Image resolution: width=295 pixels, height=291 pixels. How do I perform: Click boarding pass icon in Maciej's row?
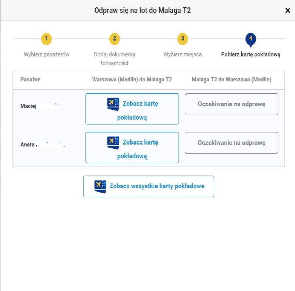[113, 104]
